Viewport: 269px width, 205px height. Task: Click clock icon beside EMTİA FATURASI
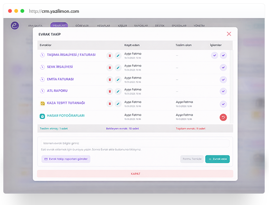[x=42, y=79]
